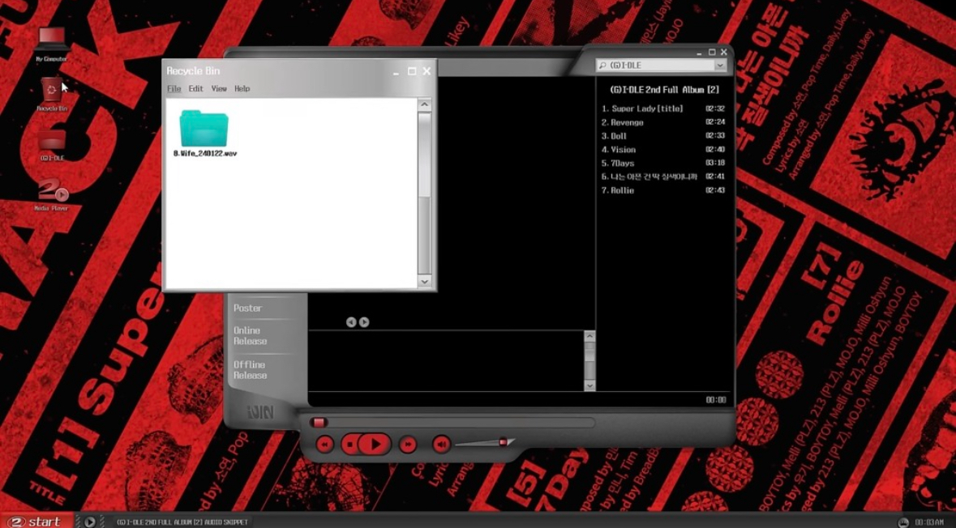Click the playback seek bar handle
The width and height of the screenshot is (956, 528).
click(318, 422)
